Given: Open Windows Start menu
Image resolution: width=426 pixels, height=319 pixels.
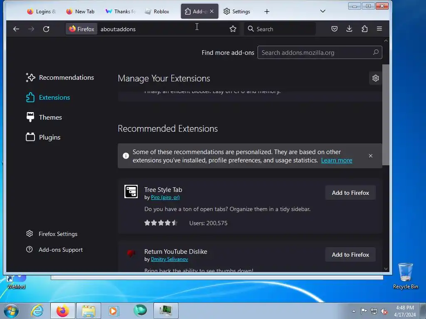Looking at the screenshot, I should tap(11, 311).
